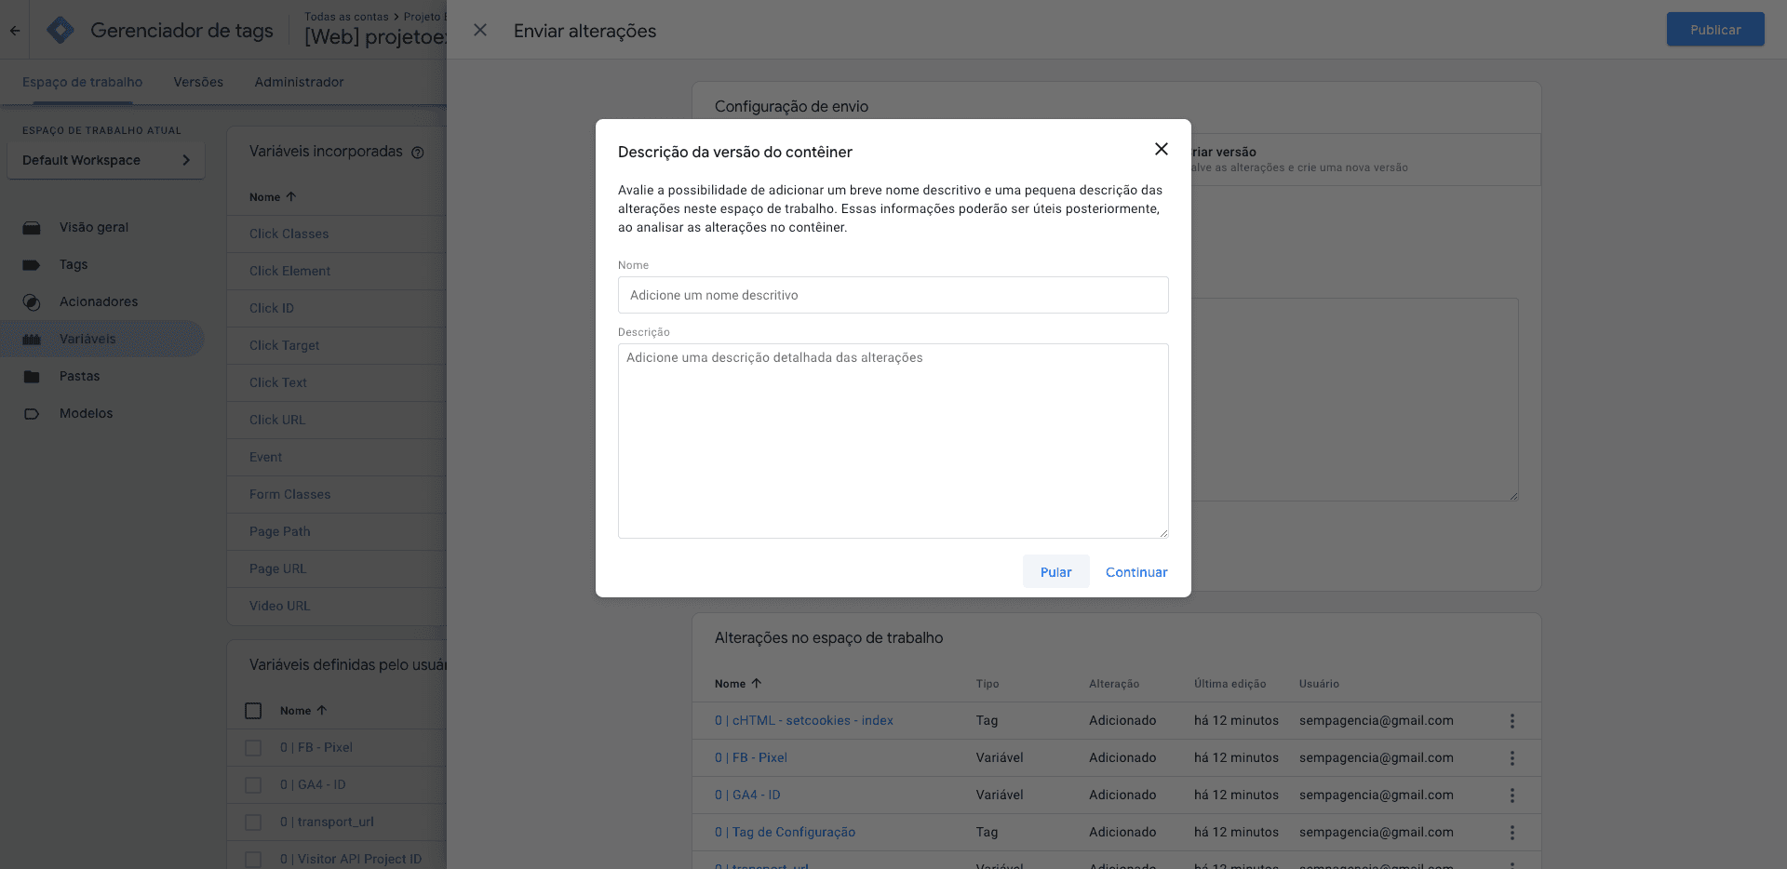Click the Publicar button
This screenshot has width=1787, height=869.
1715,30
